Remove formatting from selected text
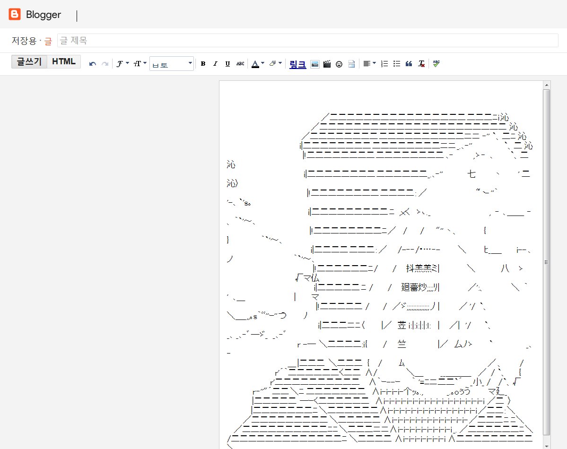This screenshot has height=449, width=567. click(x=421, y=64)
